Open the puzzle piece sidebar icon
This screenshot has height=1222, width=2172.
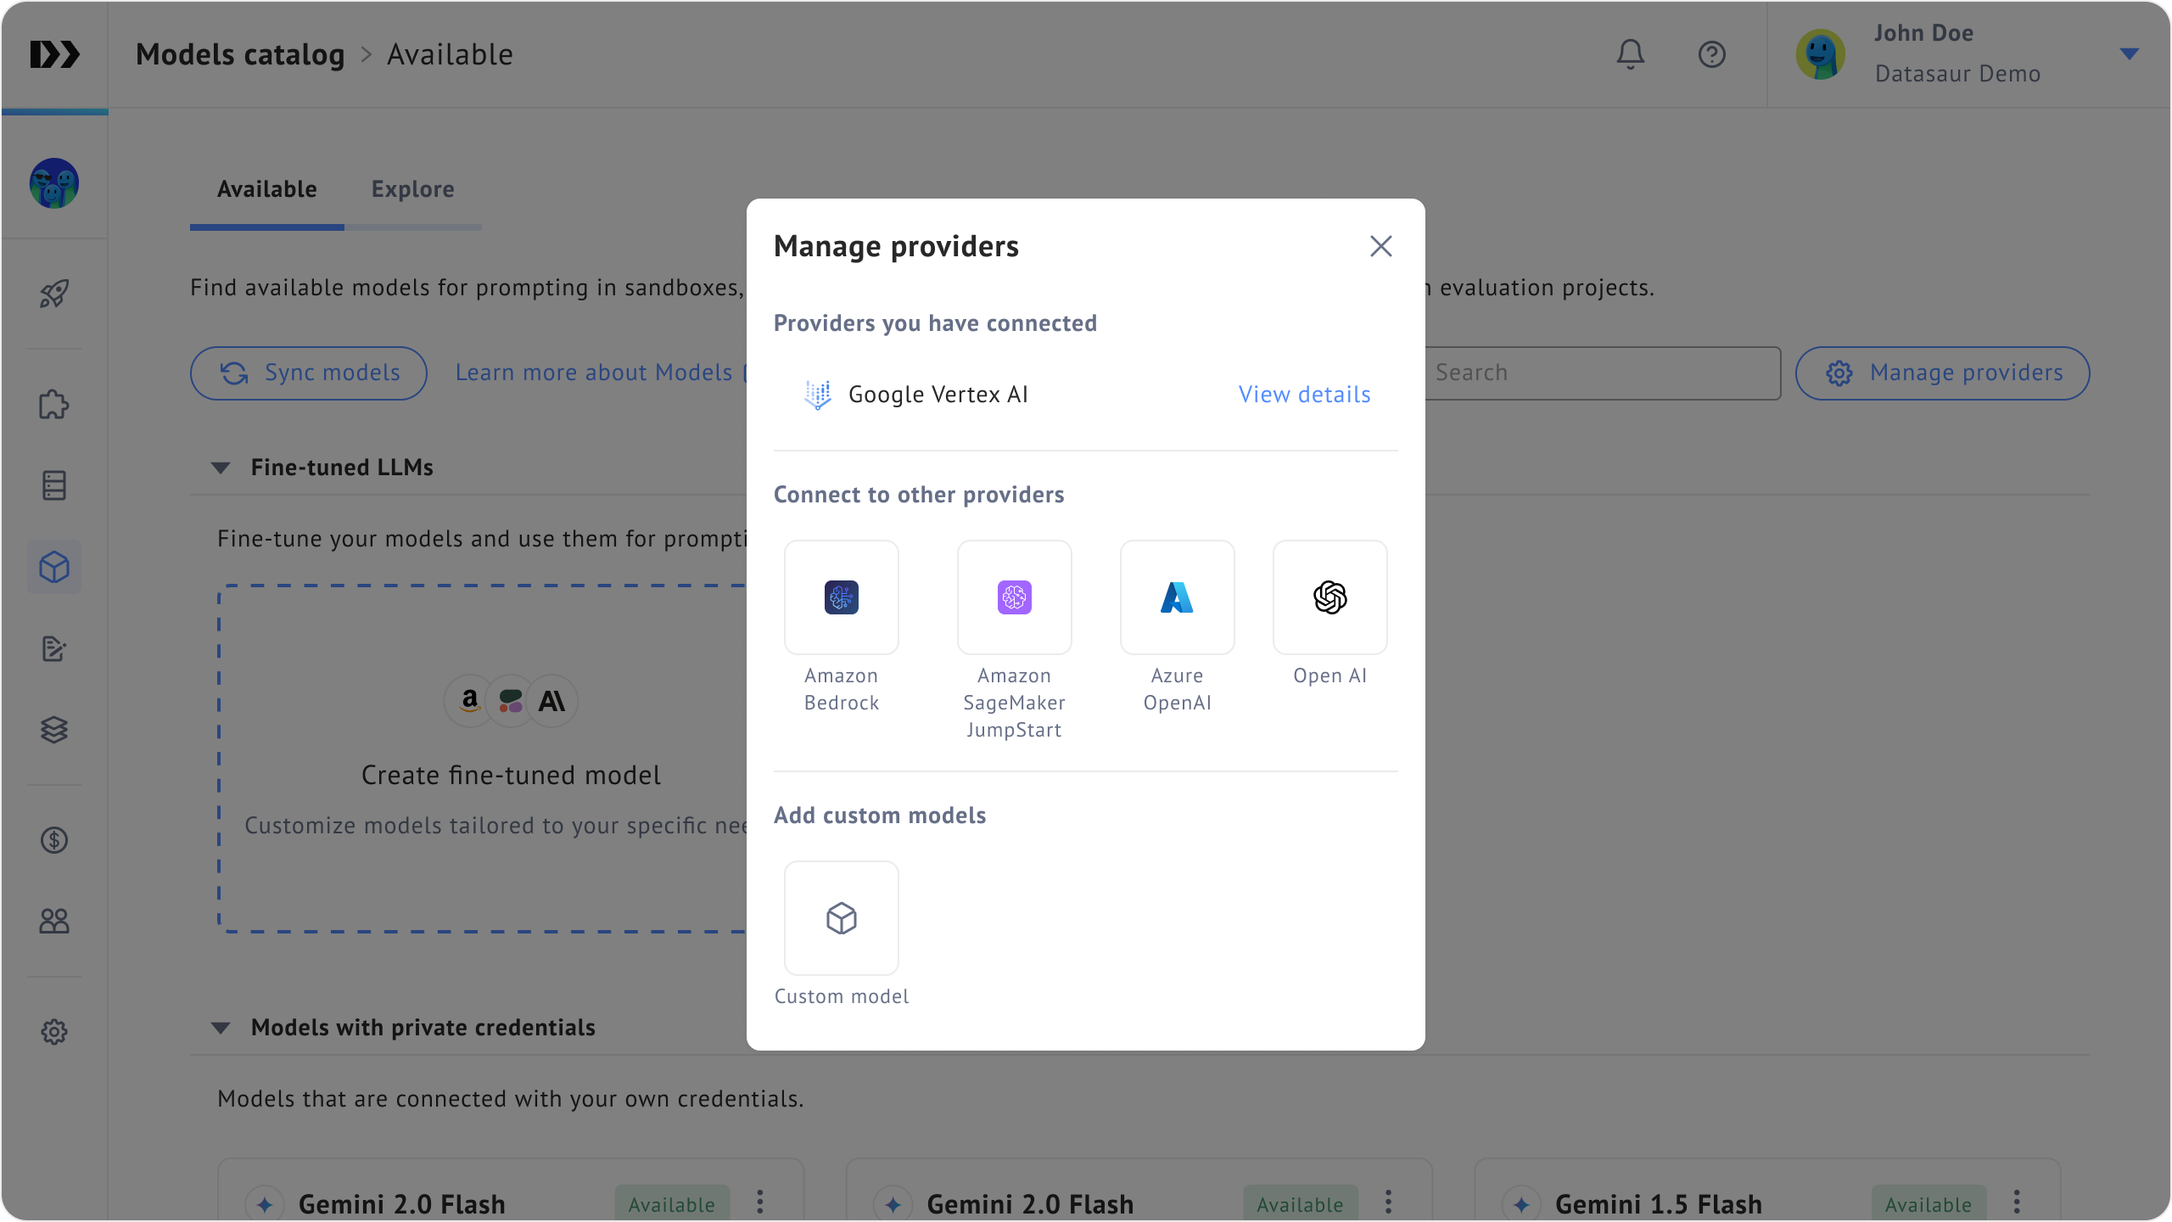[x=54, y=405]
